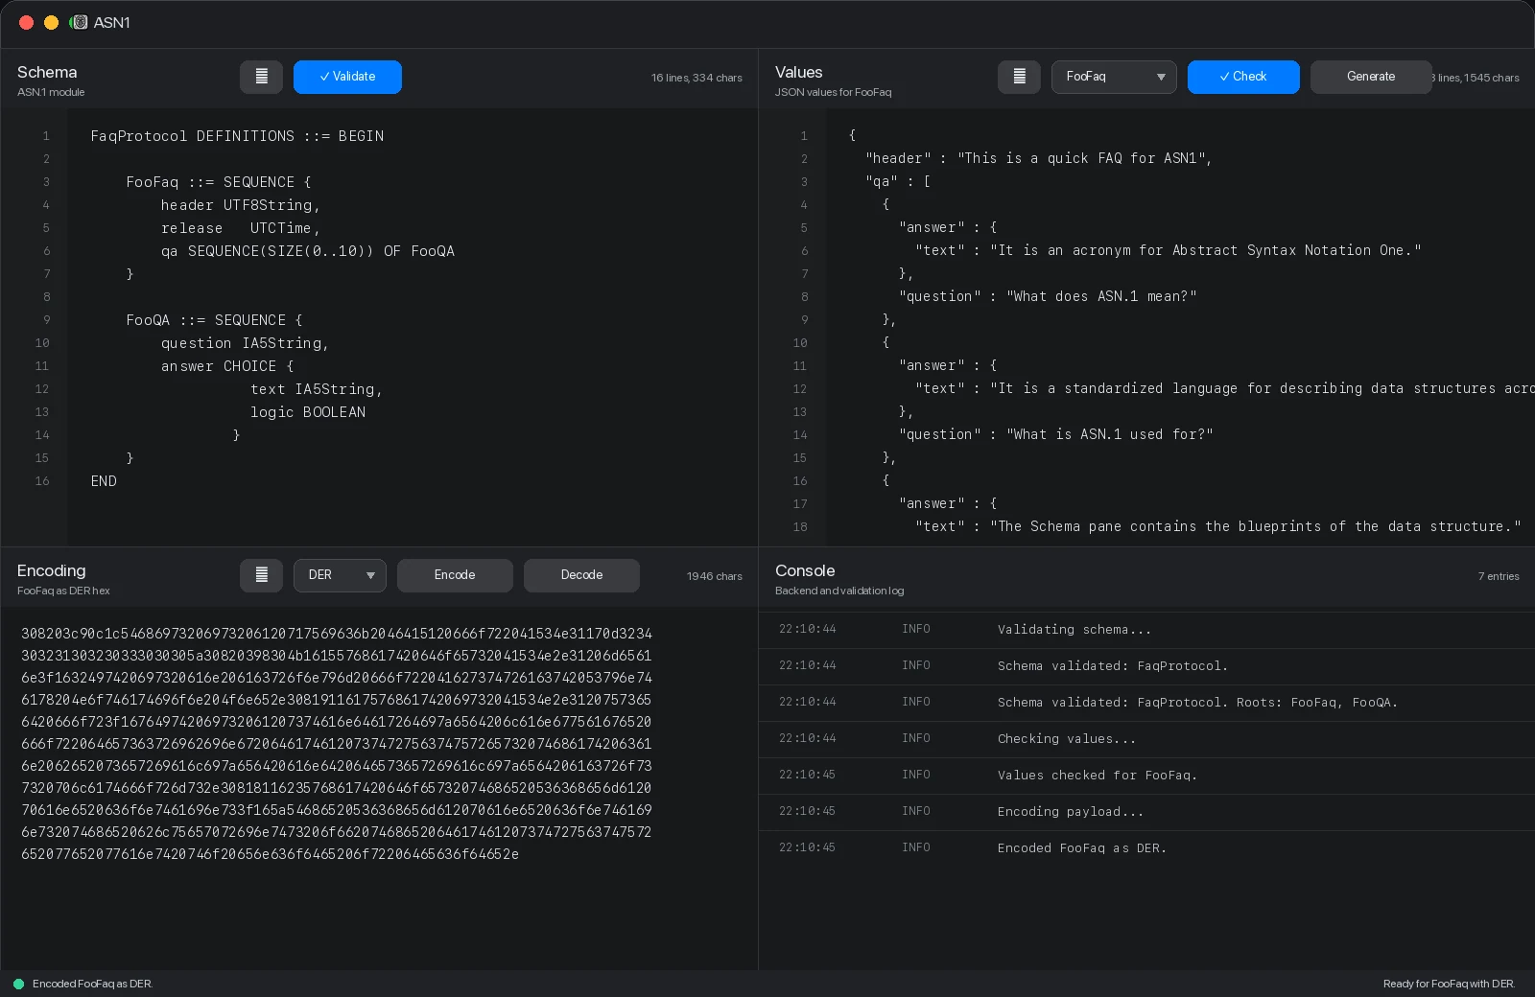The image size is (1535, 997).
Task: Click the 'logic BOOLEAN' schema line
Action: [x=308, y=412]
